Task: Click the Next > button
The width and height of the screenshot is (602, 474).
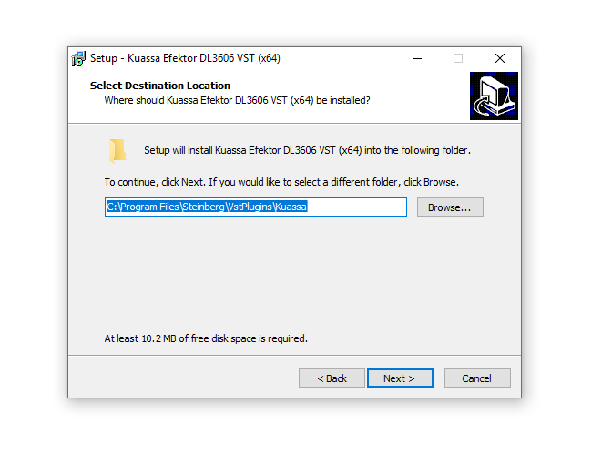Action: tap(400, 378)
